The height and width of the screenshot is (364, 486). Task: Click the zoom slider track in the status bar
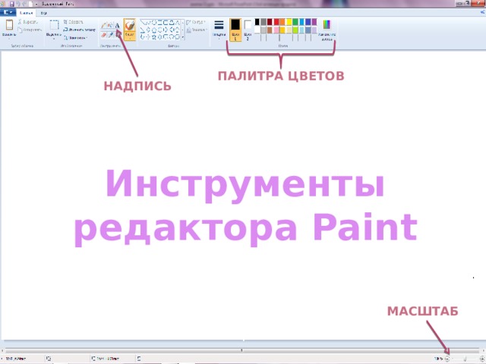465,359
